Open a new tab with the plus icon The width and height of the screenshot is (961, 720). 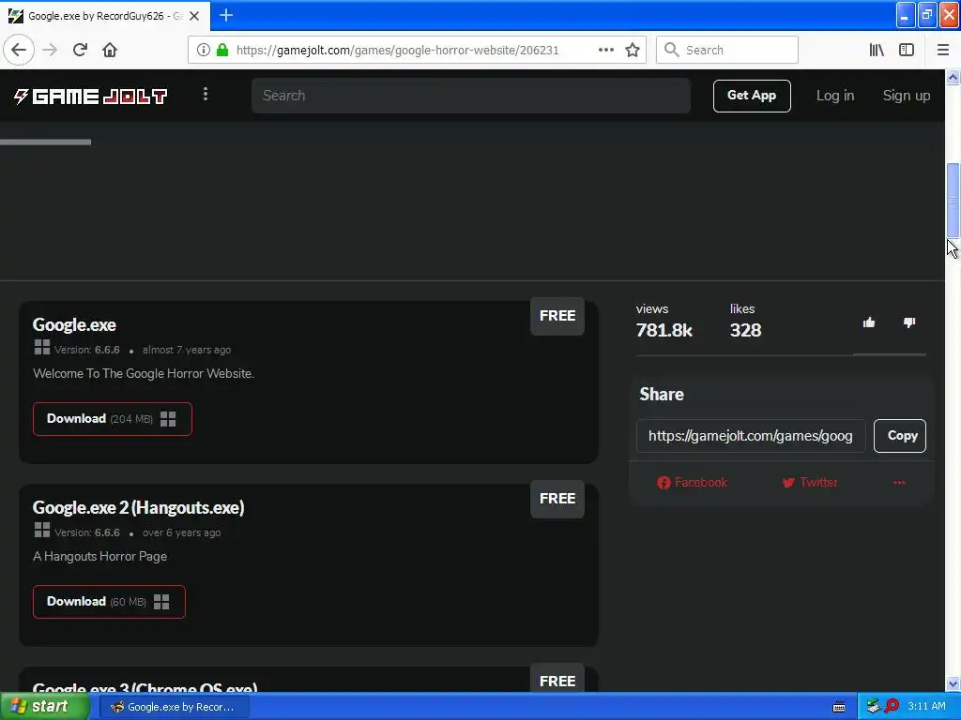225,15
